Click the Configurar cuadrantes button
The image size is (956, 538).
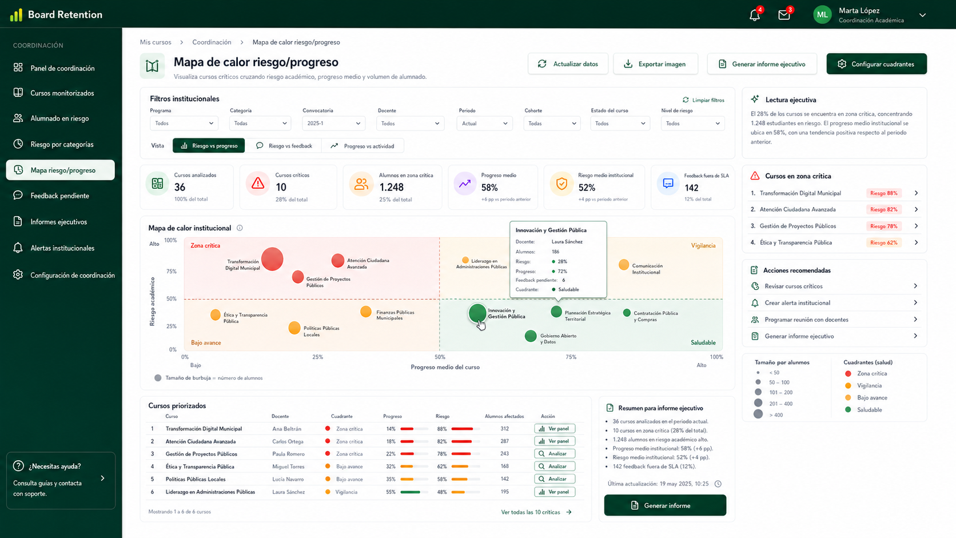(877, 64)
